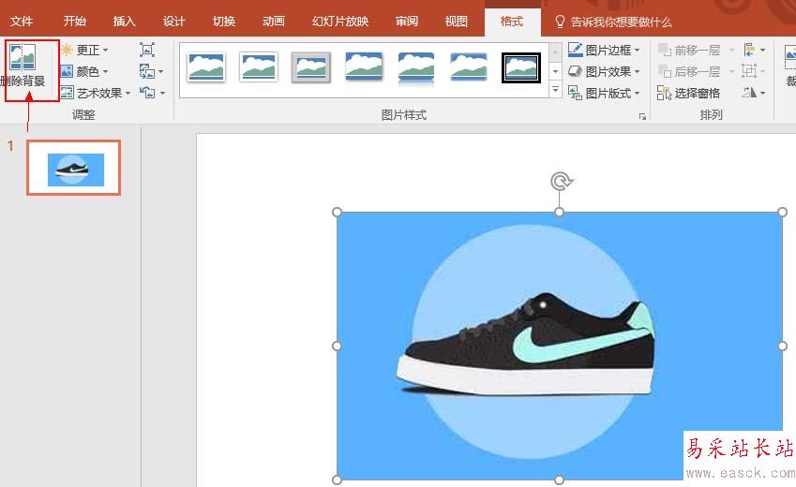Expand the picture styles gallery More arrow
796x487 pixels.
[x=555, y=89]
